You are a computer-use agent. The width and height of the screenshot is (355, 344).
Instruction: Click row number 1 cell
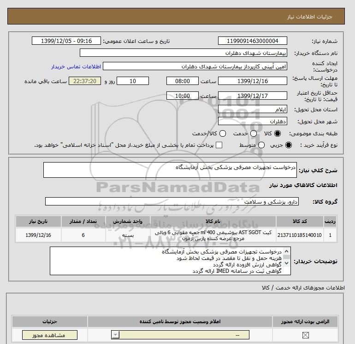(x=330, y=235)
